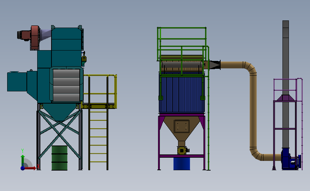
Task: Select the tan vertical duct pipe
Action: tap(253, 111)
